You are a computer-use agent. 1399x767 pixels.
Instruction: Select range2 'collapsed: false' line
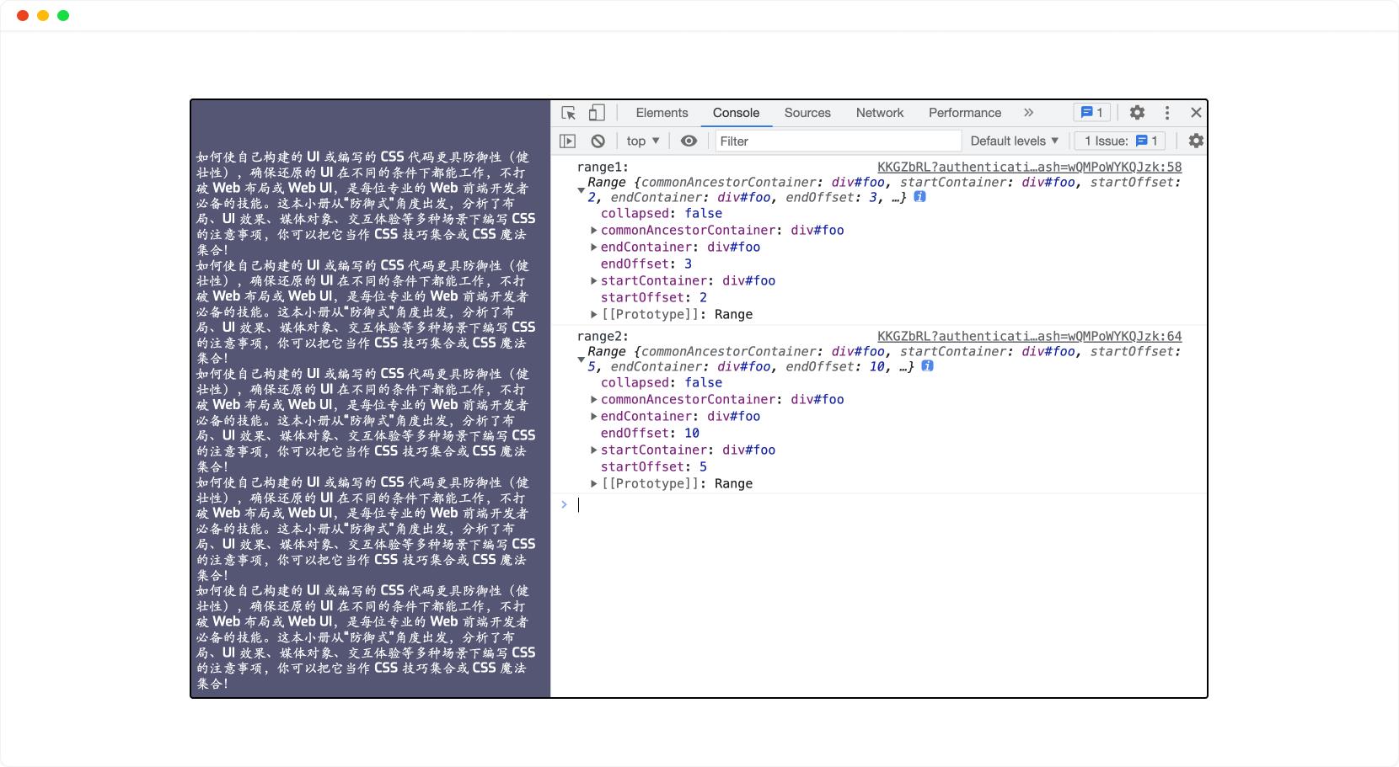tap(662, 383)
